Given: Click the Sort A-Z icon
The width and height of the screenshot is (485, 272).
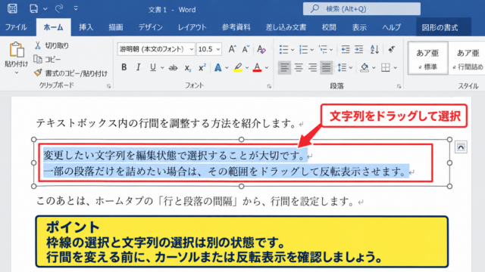Looking at the screenshot, I should pos(374,49).
